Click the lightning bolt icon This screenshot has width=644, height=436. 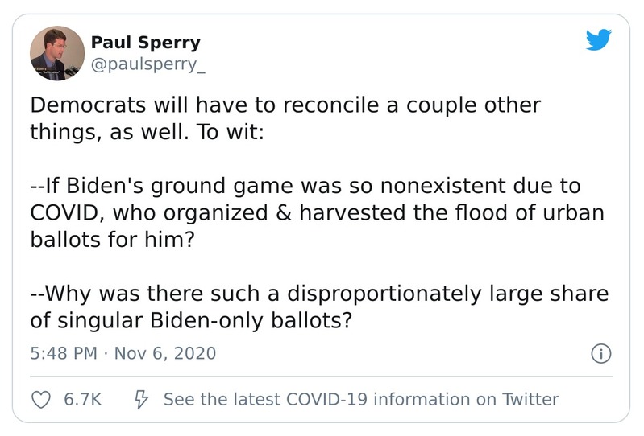139,399
